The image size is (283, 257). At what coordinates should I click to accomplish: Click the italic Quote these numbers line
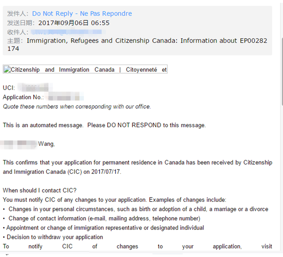(x=77, y=106)
